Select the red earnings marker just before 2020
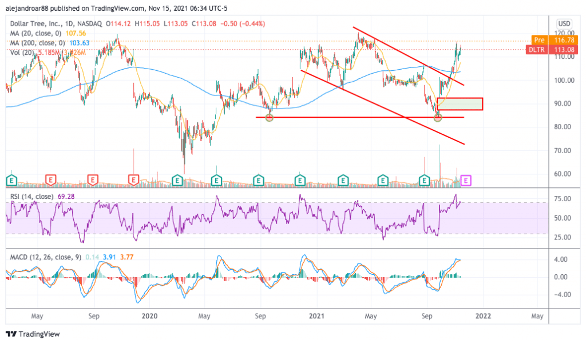This screenshot has width=586, height=344. [133, 181]
